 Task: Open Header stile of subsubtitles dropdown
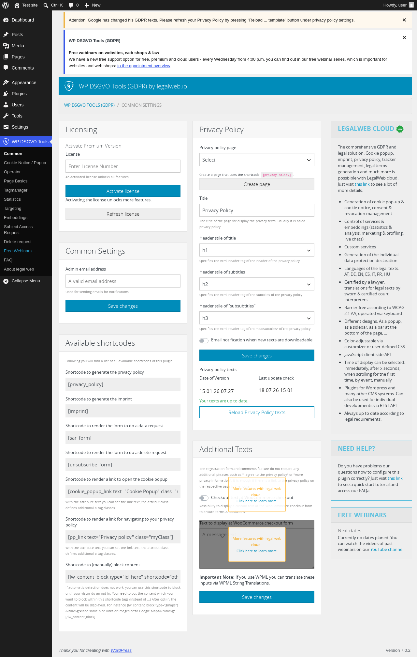pyautogui.click(x=257, y=318)
